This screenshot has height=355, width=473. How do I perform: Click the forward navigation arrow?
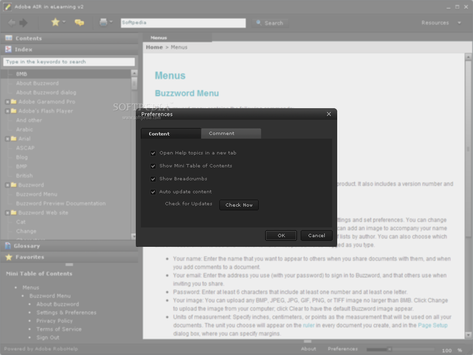[23, 23]
